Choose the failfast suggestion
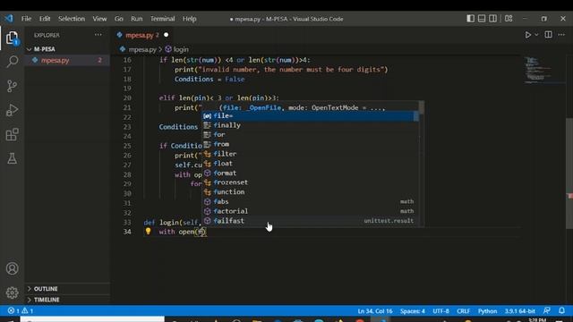This screenshot has width=573, height=322. click(311, 221)
